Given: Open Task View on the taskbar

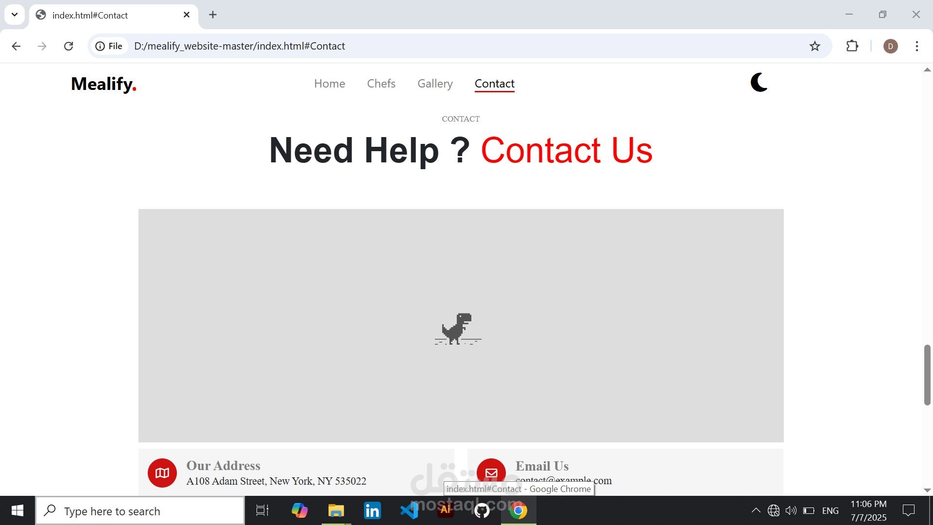Looking at the screenshot, I should (262, 511).
